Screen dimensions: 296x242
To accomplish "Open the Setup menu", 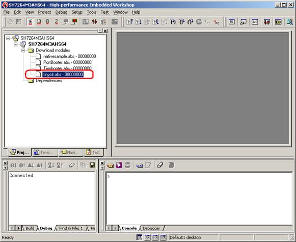I will [x=77, y=12].
